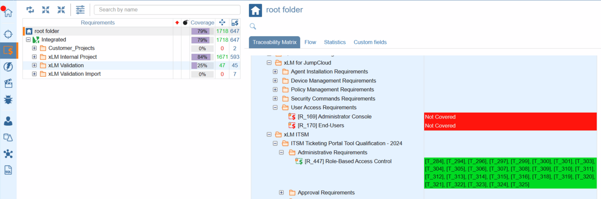The height and width of the screenshot is (199, 601).
Task: Switch to the Custom fields tab
Action: [x=370, y=42]
